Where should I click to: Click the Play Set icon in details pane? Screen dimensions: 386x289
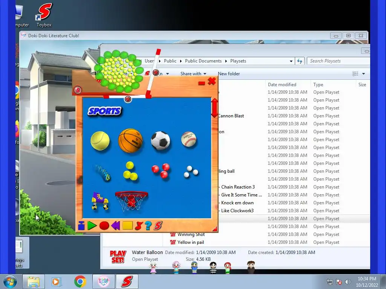[x=118, y=257]
